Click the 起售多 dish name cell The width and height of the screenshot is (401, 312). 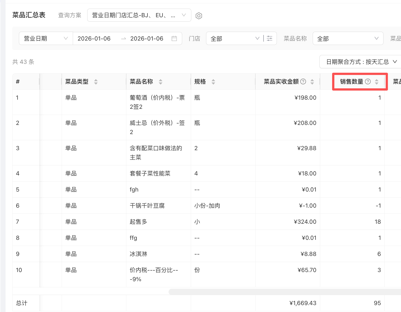tap(139, 222)
